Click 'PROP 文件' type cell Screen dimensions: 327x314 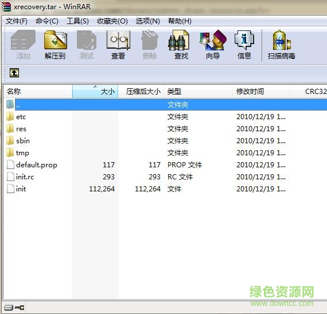(185, 165)
